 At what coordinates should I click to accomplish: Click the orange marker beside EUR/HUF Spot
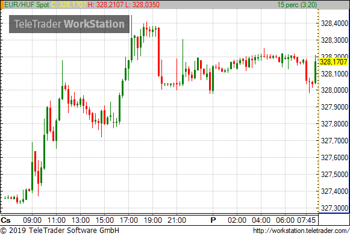point(2,5)
